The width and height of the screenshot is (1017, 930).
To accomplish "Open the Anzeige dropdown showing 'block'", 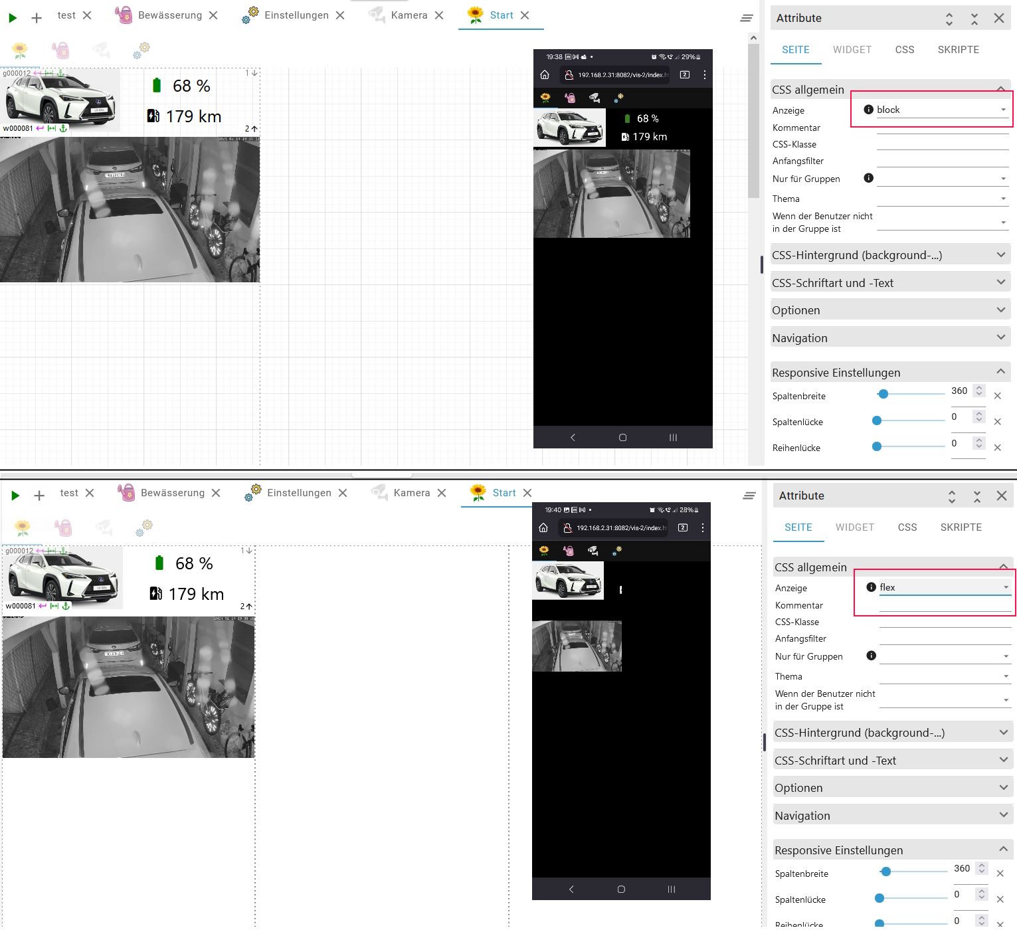I will [x=942, y=110].
